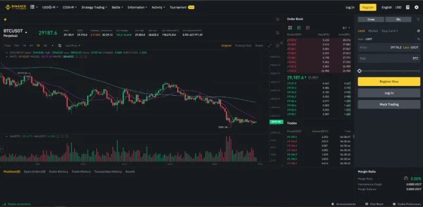Open the Activity dropdown menu
This screenshot has width=423, height=207.
pyautogui.click(x=158, y=7)
